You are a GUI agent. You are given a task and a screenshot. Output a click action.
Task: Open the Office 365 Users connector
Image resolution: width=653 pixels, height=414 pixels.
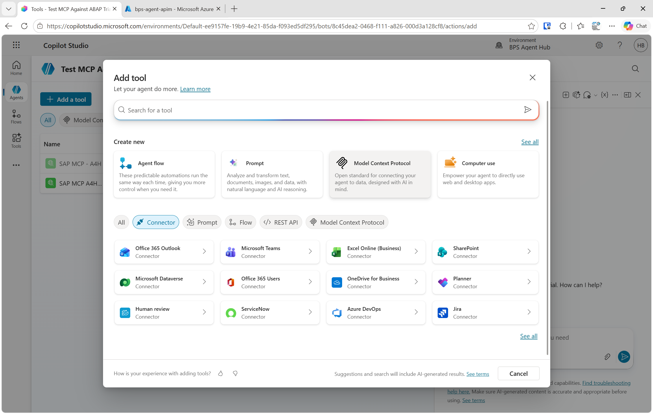[x=270, y=282]
